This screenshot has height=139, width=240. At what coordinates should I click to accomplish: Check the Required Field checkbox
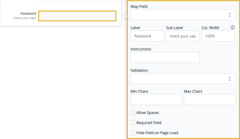(x=133, y=123)
